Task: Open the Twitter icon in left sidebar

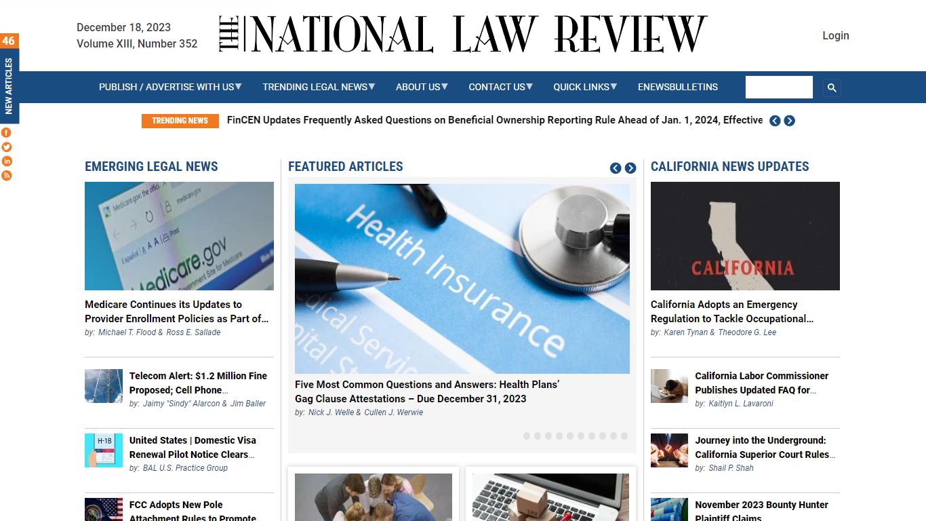Action: pos(7,147)
